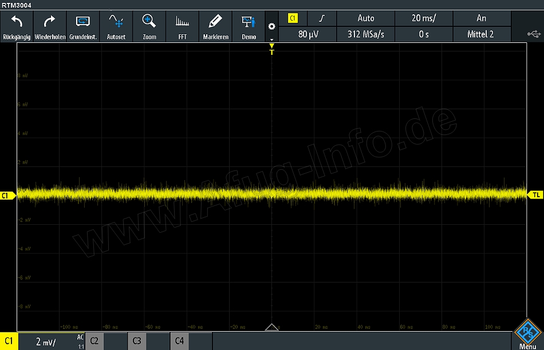Open the toolbar settings gear
Image resolution: width=544 pixels, height=350 pixels.
coord(271,26)
